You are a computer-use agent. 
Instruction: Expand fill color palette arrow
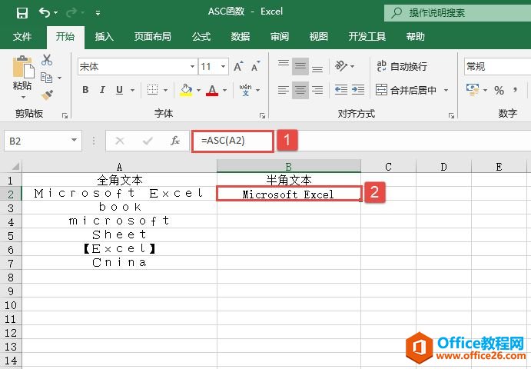click(x=199, y=90)
